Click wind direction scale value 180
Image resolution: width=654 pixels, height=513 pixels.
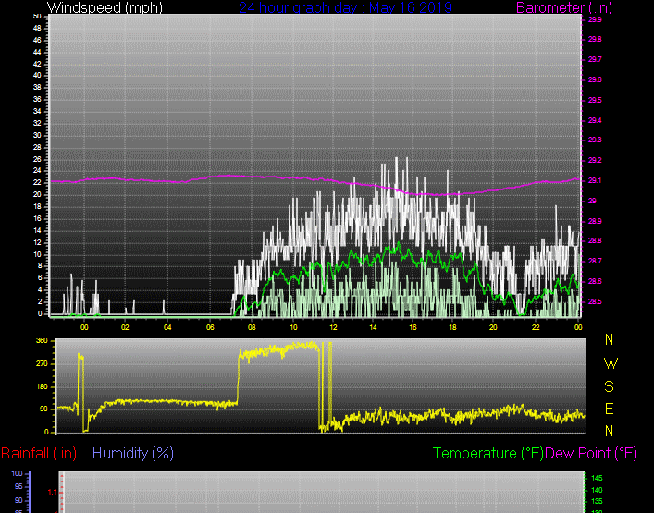pos(43,387)
